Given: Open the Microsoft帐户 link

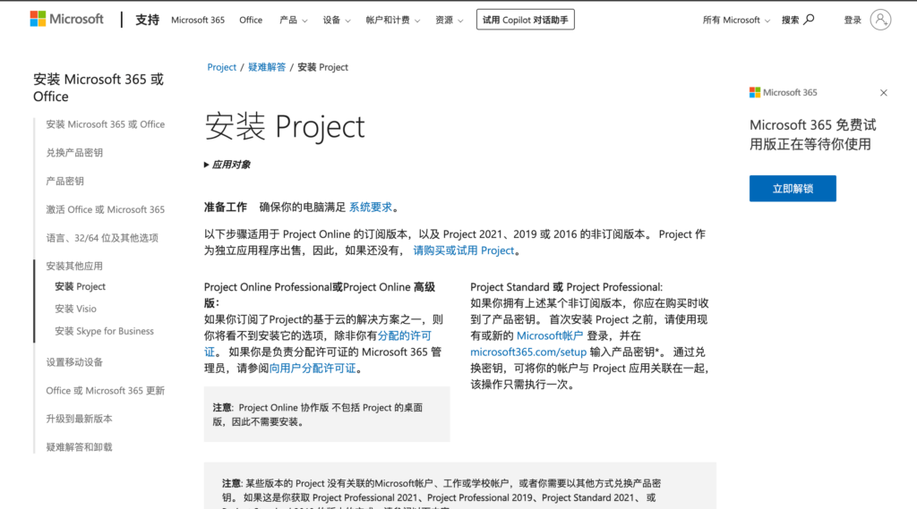Looking at the screenshot, I should click(550, 335).
